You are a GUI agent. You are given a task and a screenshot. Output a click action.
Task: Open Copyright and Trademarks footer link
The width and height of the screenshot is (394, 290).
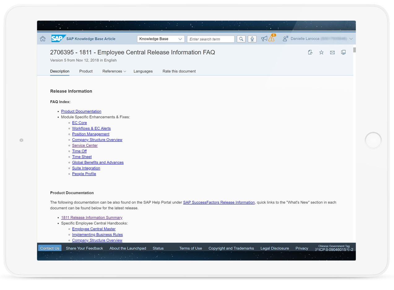click(231, 248)
